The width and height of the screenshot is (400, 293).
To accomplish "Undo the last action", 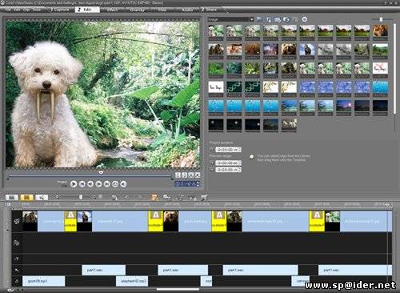I will (127, 197).
